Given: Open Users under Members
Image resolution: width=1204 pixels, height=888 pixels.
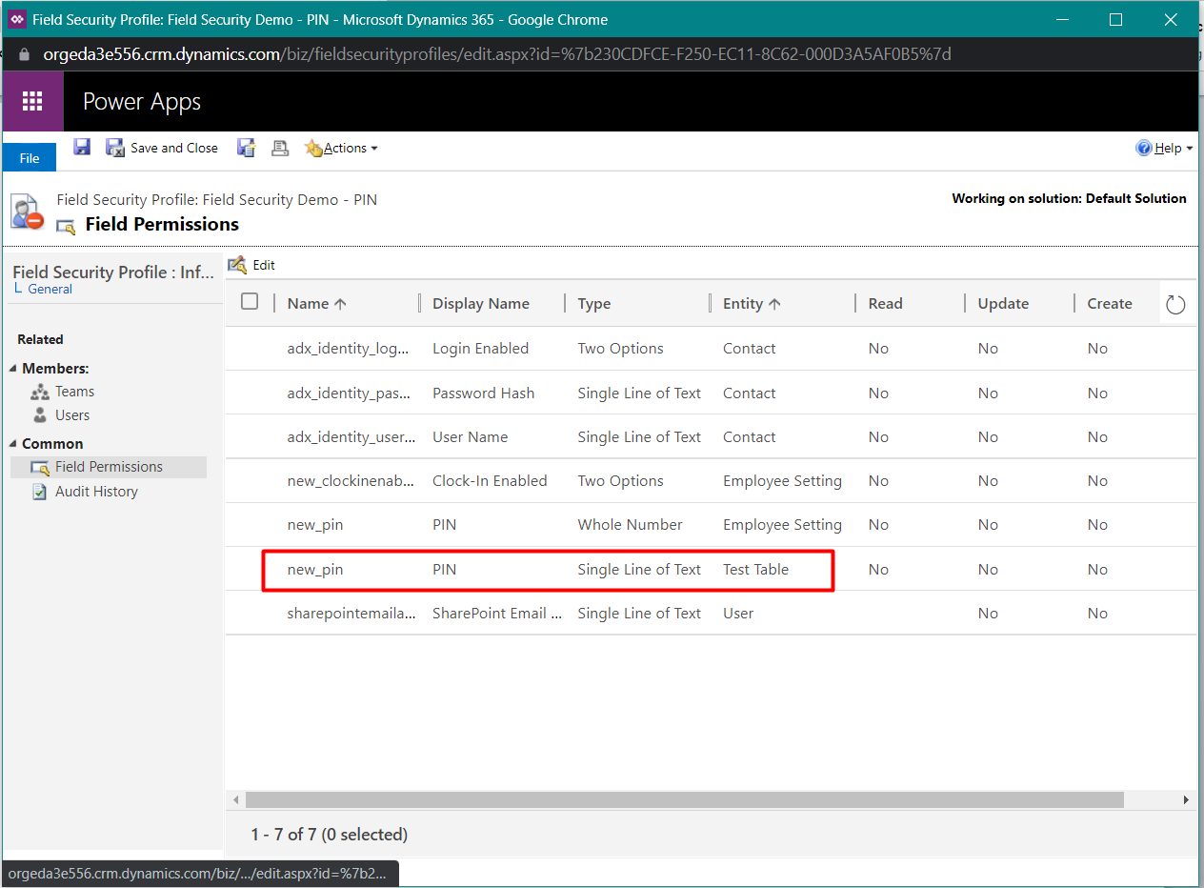Looking at the screenshot, I should pos(72,415).
